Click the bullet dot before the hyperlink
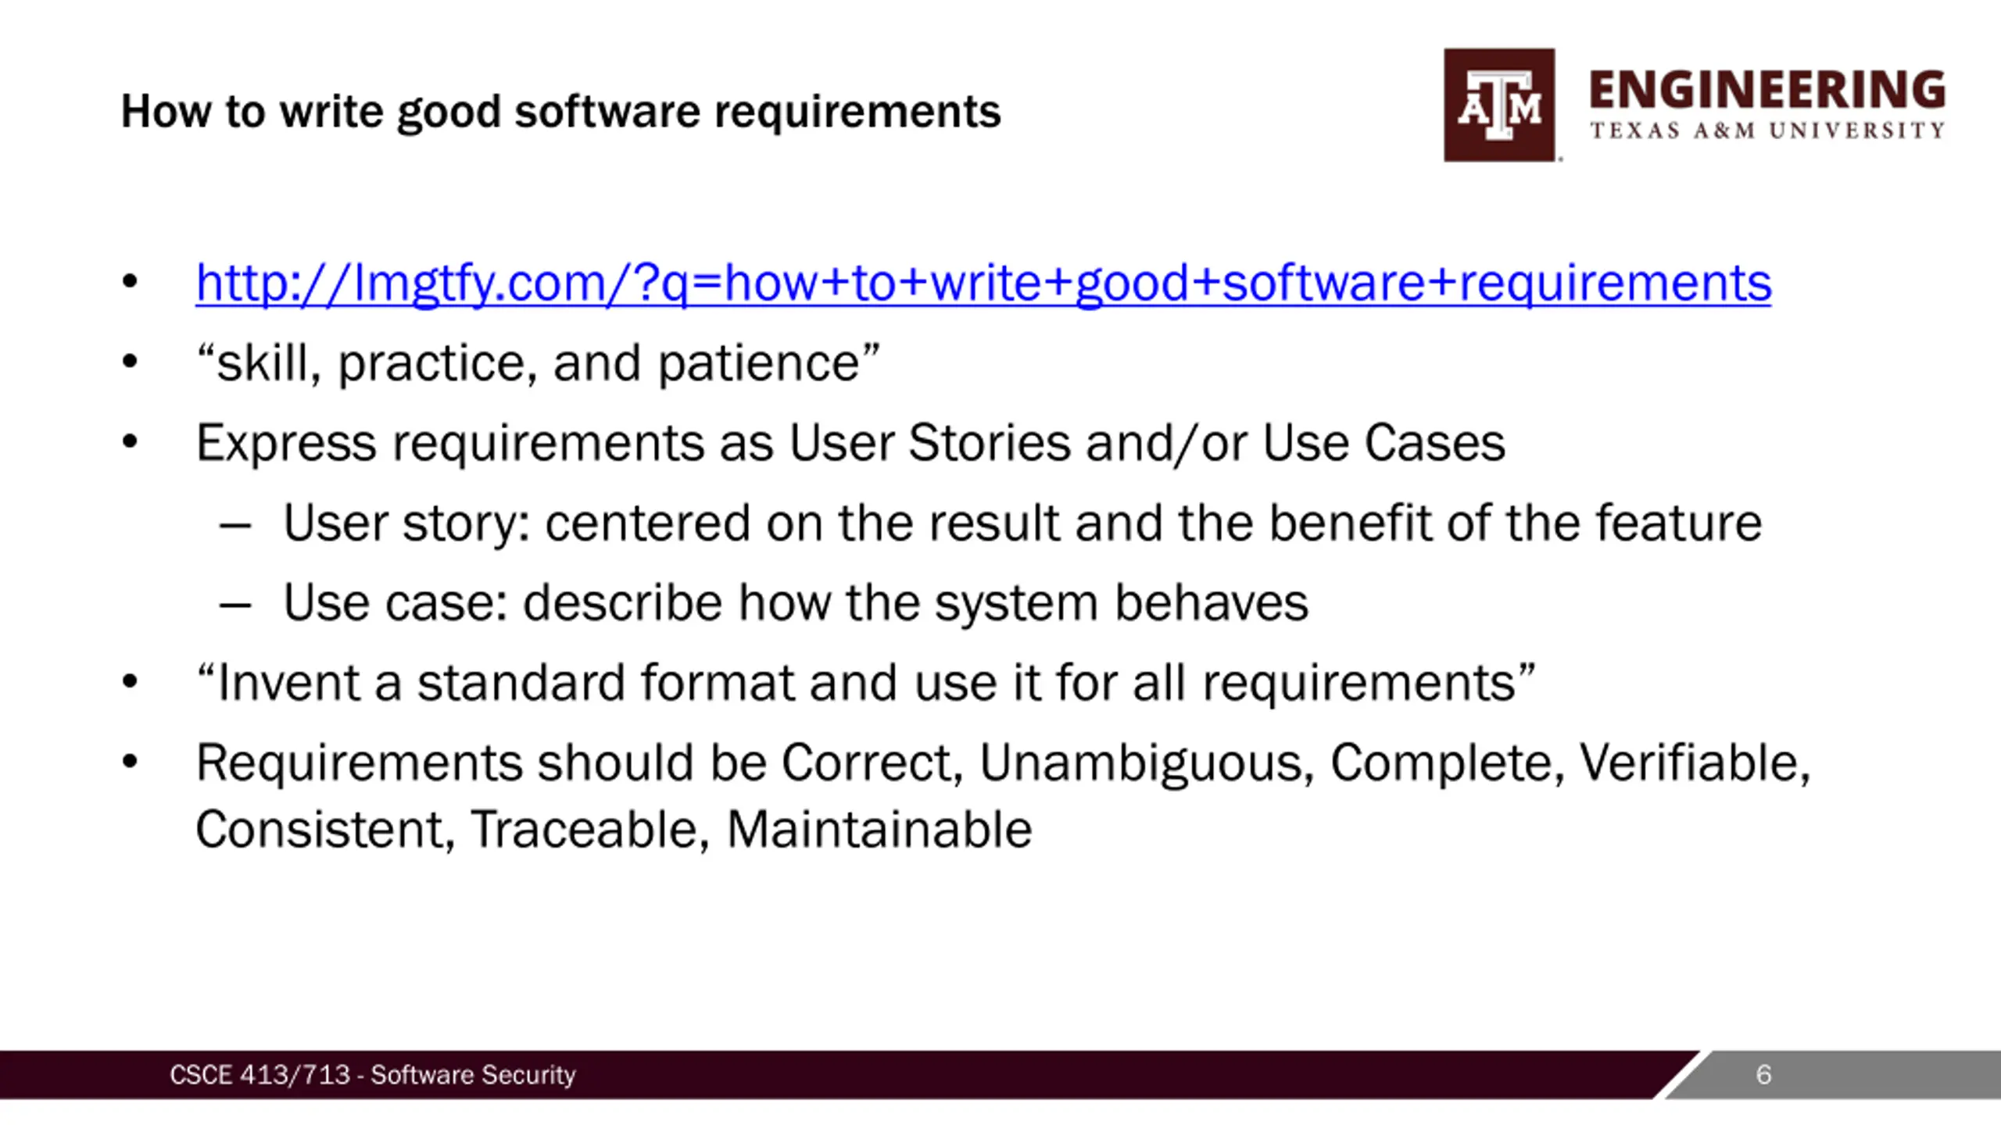Viewport: 2001px width, 1125px height. click(130, 282)
